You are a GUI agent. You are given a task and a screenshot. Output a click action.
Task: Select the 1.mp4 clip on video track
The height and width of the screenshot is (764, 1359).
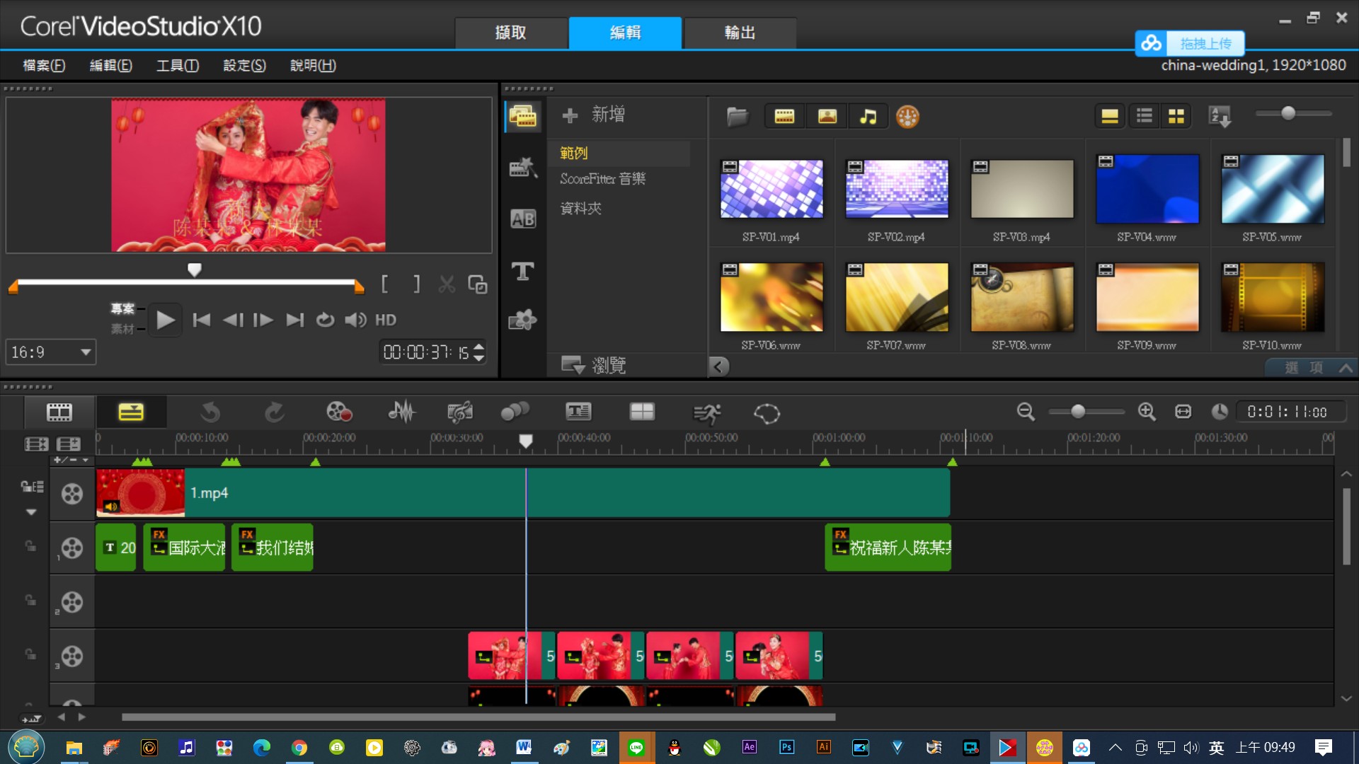click(x=523, y=493)
